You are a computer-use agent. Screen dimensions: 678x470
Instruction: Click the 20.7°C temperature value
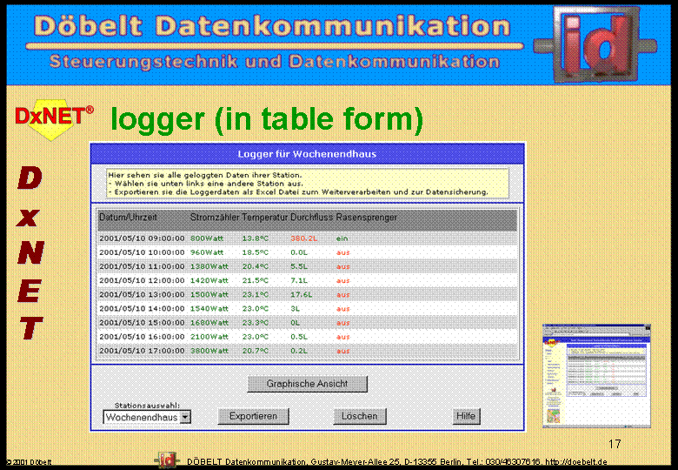(255, 351)
